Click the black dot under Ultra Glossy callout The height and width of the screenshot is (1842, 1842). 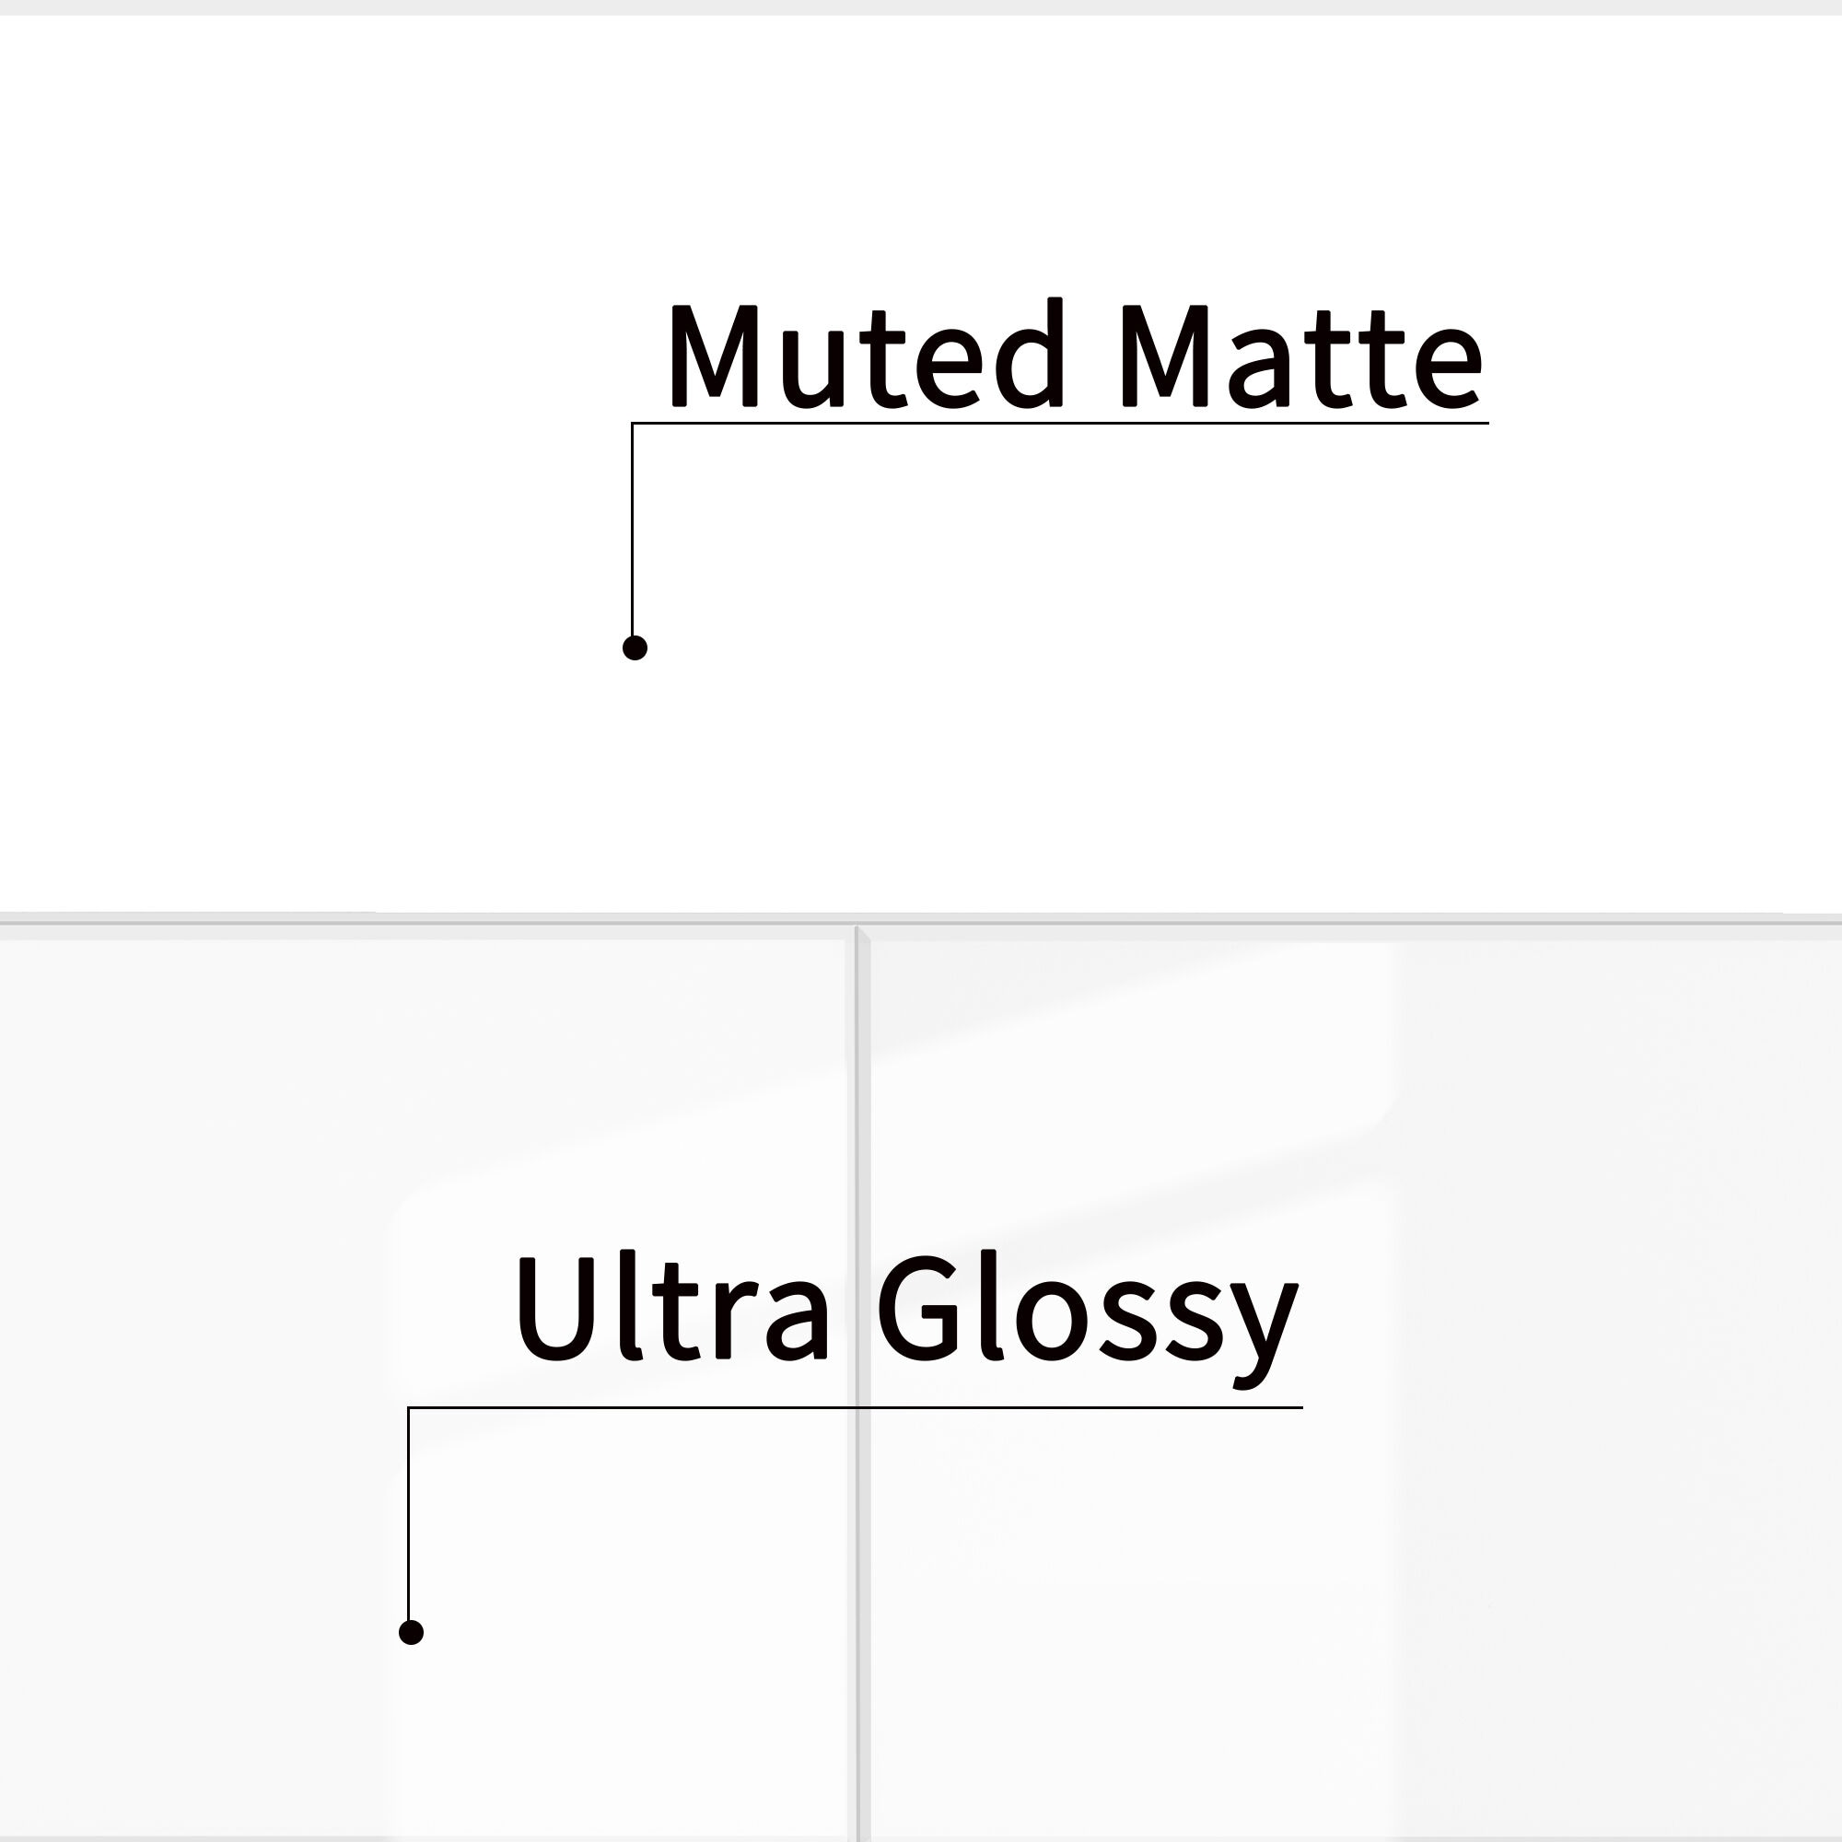(x=411, y=1632)
